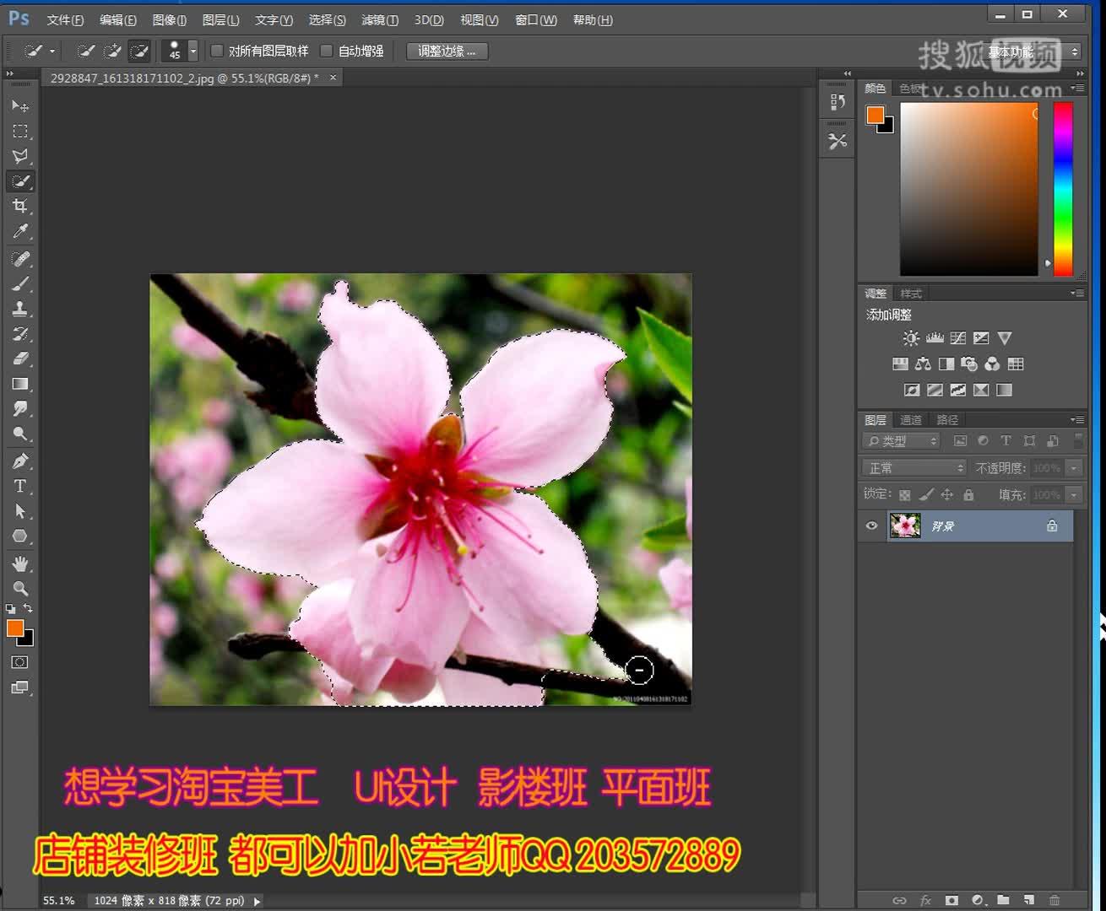Screen dimensions: 1106x911
Task: Select the Hand tool
Action: coord(20,563)
